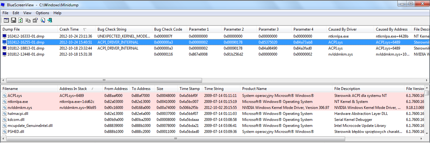This screenshot has width=430, height=143.
Task: Sort dumps by Crash Time column
Action: pos(69,29)
